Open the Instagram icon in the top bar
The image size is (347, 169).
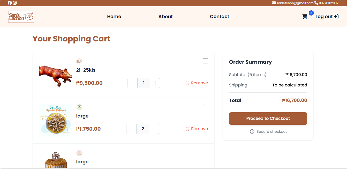(x=15, y=3)
